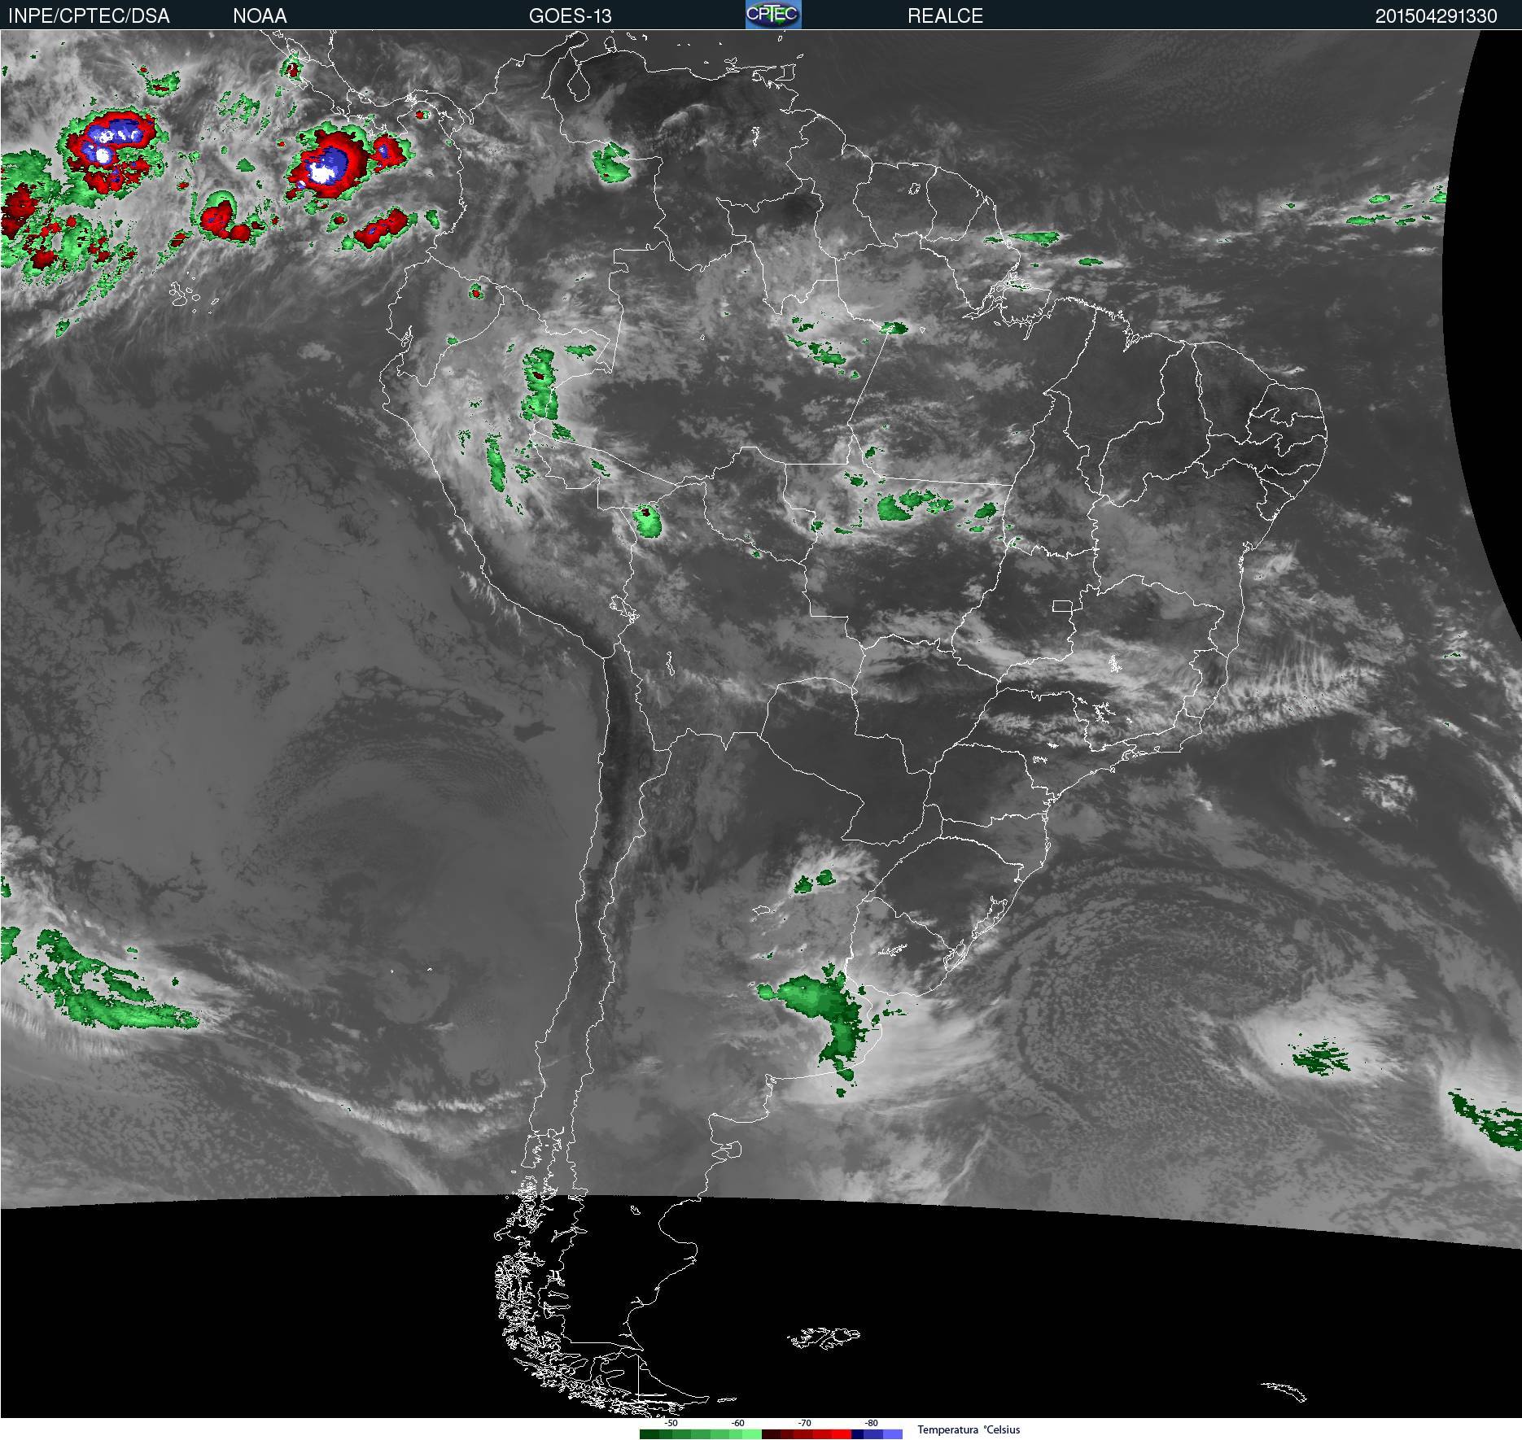The image size is (1522, 1440).
Task: Click the Temperatura °Celsius legend label
Action: click(969, 1429)
